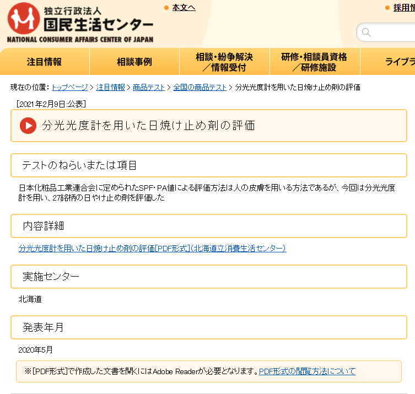Screen dimensions: 415x394
Task: Click the paragraph starting 日本化粧品工業連合会
Action: [x=207, y=193]
